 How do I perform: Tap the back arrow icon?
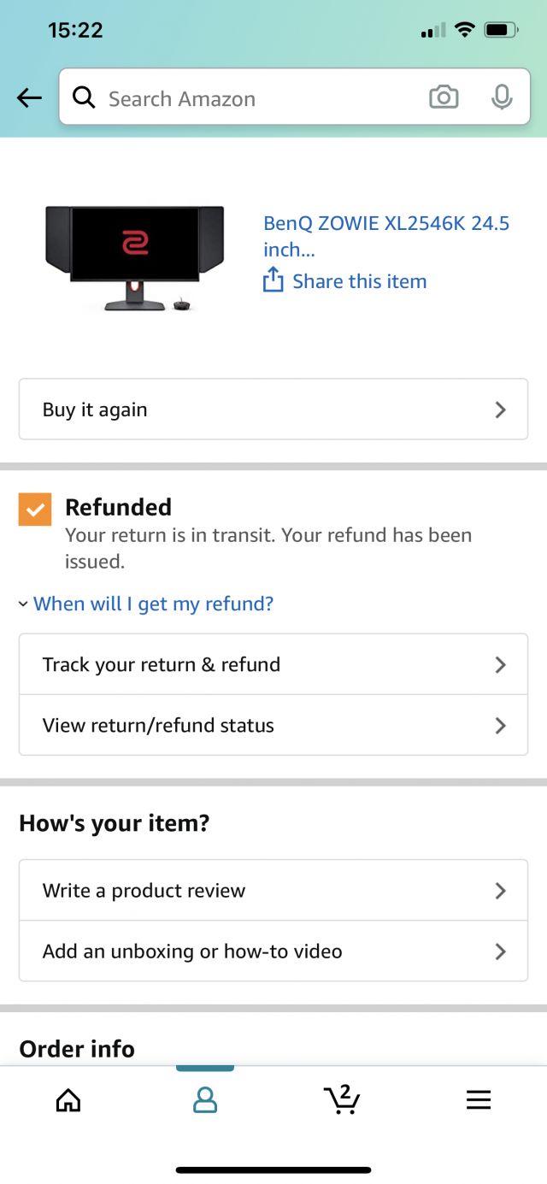point(29,98)
